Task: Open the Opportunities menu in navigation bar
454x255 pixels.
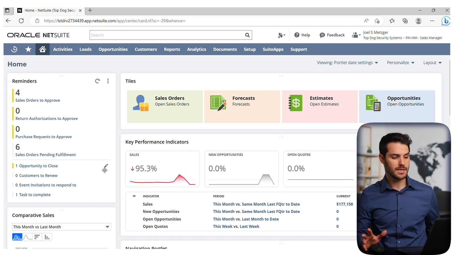Action: pos(113,49)
